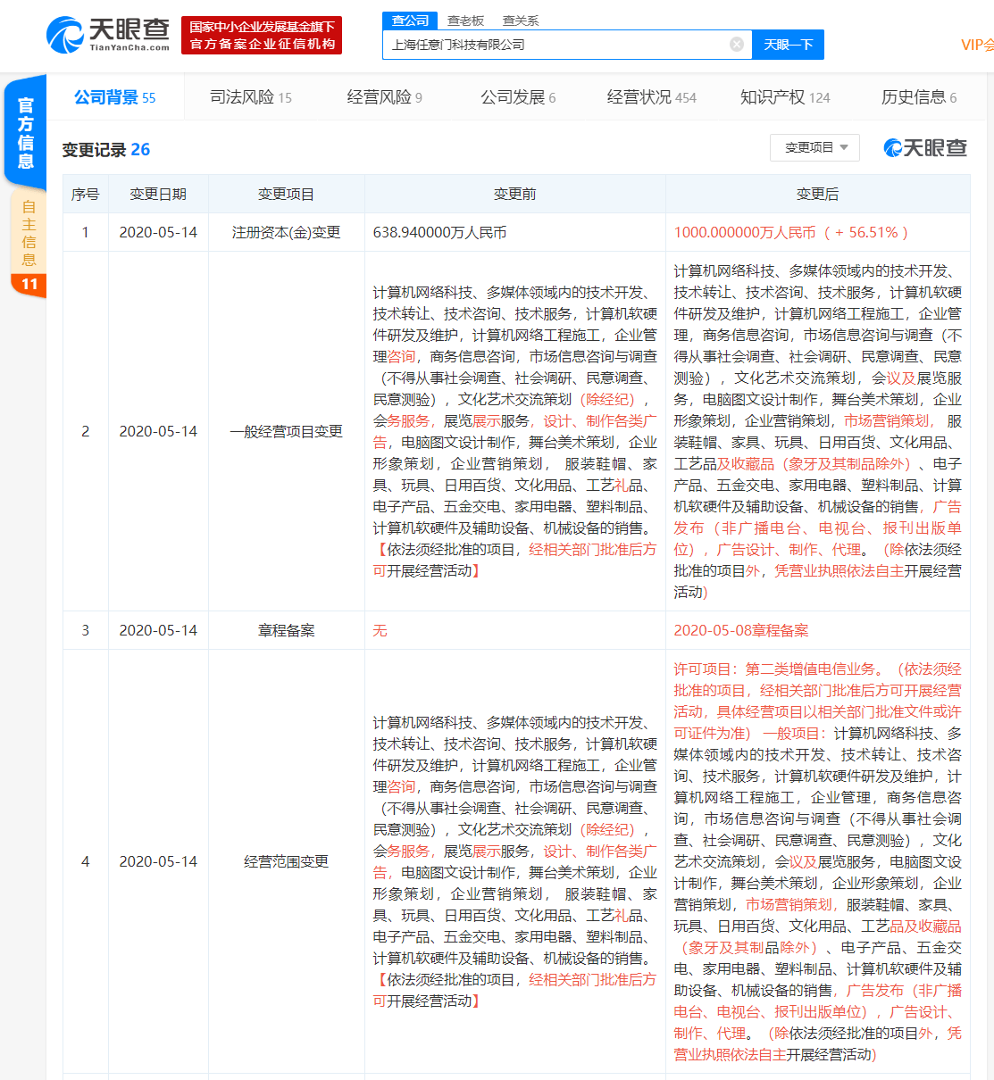Open the 知识产权 tab
994x1080 pixels.
(x=784, y=97)
